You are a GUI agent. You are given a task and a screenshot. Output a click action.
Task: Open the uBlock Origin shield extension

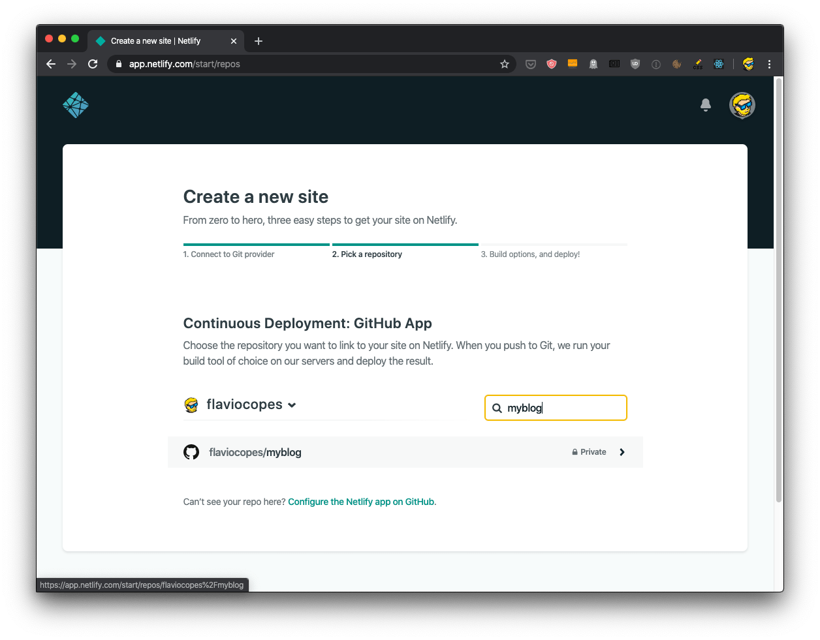pos(635,64)
